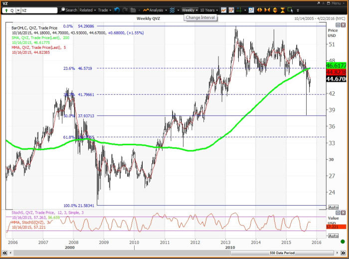Click the line chart type icon
The height and width of the screenshot is (259, 349).
coord(223,10)
